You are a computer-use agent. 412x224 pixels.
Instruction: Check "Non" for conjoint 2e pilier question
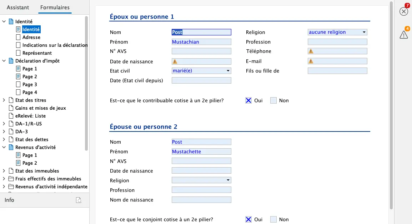click(x=273, y=219)
